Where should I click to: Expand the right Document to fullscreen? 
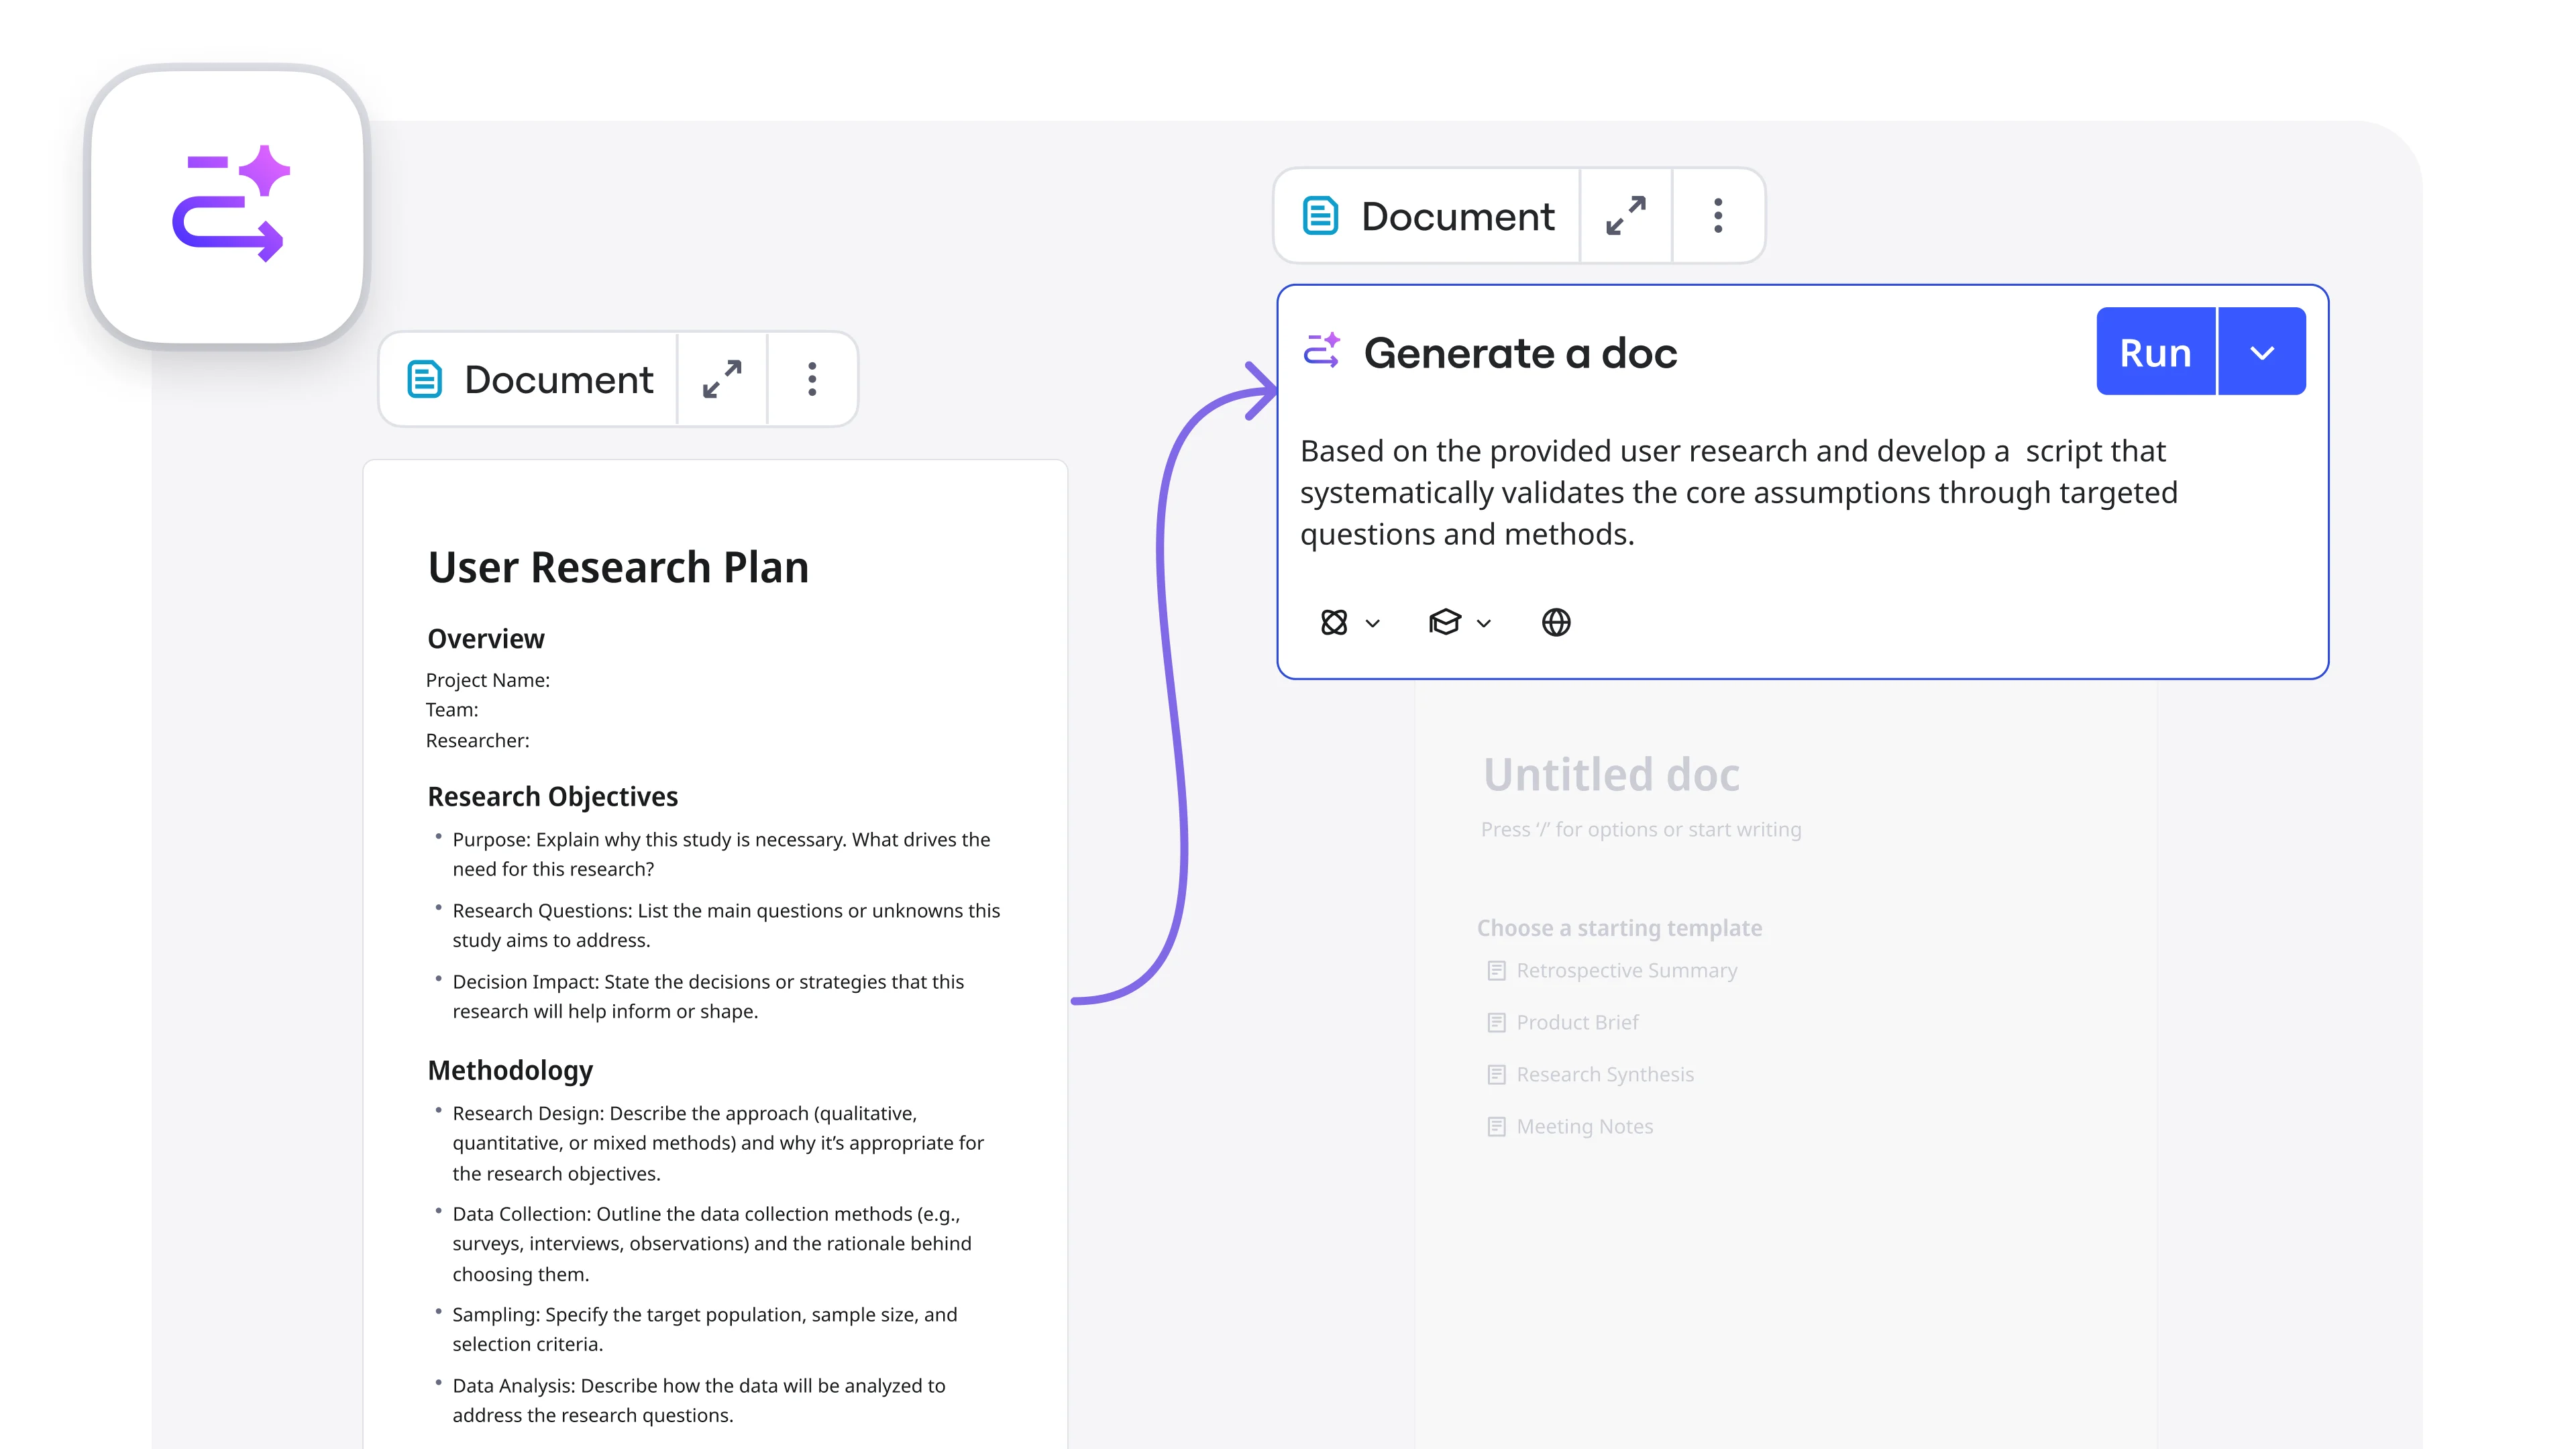[x=1625, y=216]
